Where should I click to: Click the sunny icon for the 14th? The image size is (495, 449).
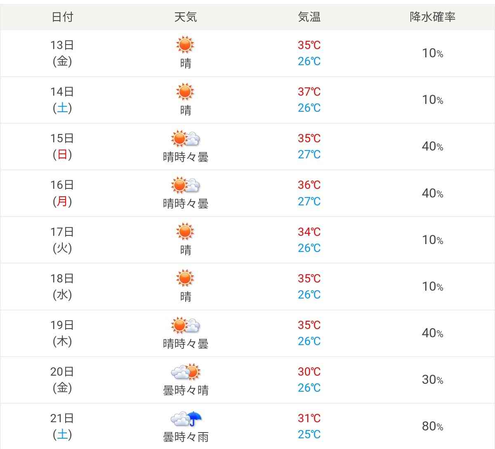(185, 92)
